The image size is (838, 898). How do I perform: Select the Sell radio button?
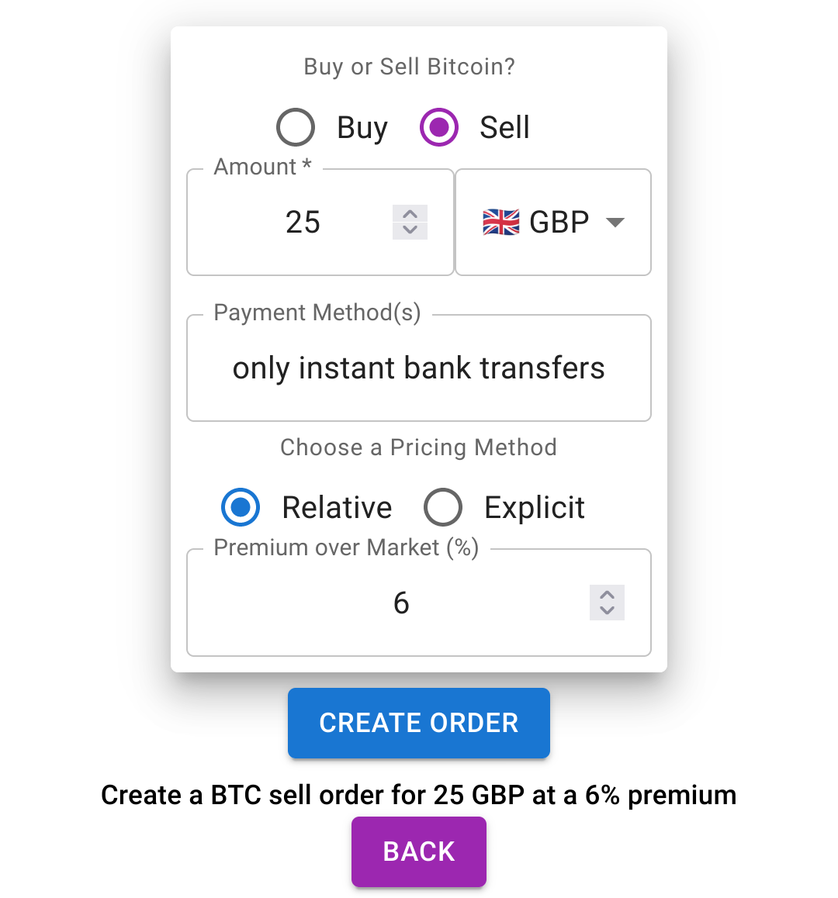[x=439, y=128]
